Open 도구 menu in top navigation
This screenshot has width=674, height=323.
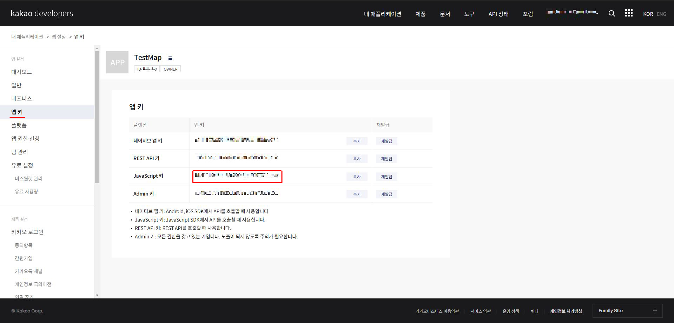[469, 14]
